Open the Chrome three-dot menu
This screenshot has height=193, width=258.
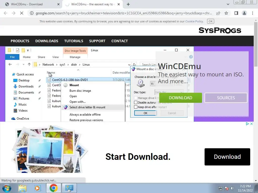pyautogui.click(x=252, y=13)
